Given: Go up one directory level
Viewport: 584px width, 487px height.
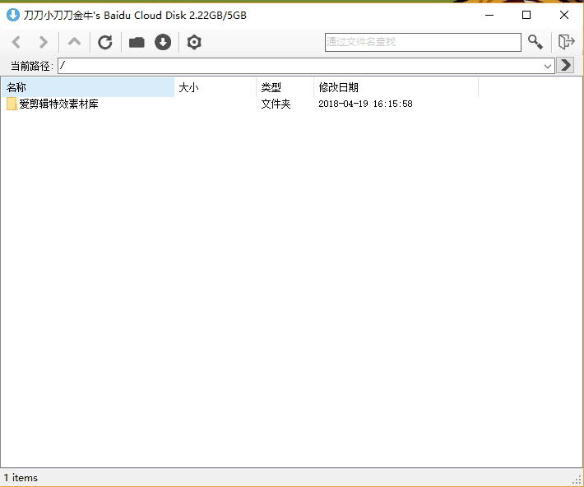Looking at the screenshot, I should point(75,41).
